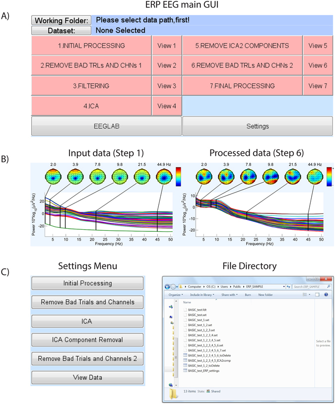Click the search magnifier icon in Explorer
335x404 pixels.
coord(329,286)
